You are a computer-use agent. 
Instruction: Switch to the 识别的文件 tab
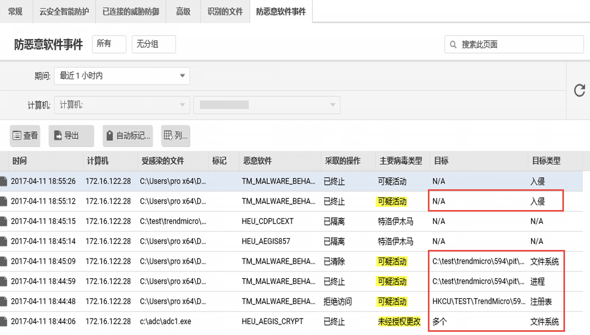[x=225, y=11]
